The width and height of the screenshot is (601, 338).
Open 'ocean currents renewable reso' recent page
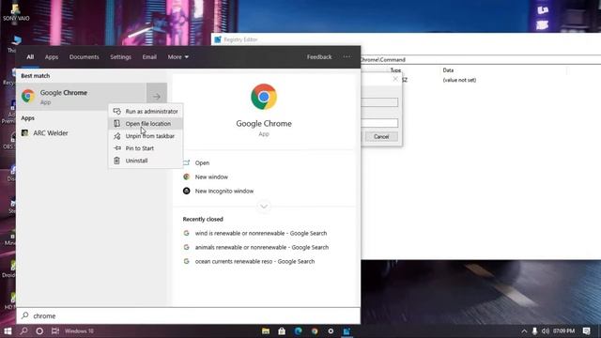[254, 261]
